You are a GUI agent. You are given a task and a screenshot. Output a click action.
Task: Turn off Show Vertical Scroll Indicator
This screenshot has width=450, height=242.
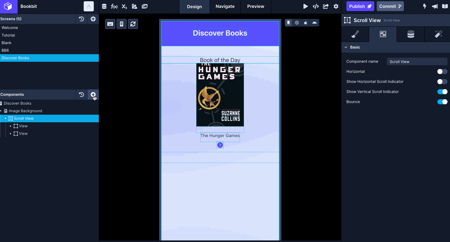(x=442, y=92)
